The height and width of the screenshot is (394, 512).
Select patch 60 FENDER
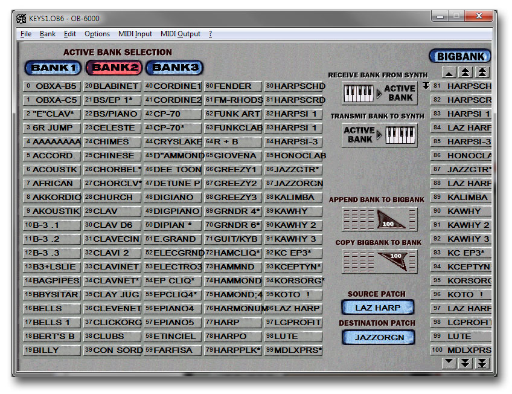233,86
